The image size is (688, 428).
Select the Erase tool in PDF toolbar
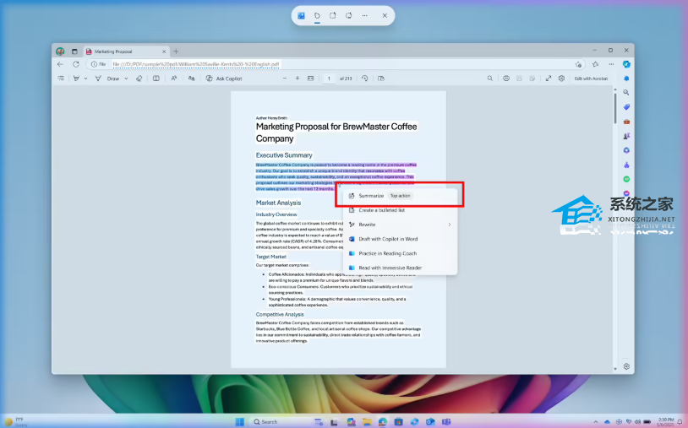139,79
